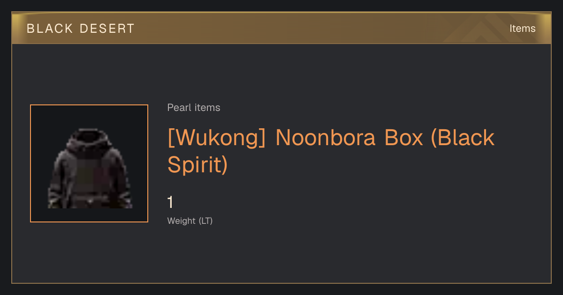563x295 pixels.
Task: Click the hooded outfit item icon
Action: coord(90,169)
